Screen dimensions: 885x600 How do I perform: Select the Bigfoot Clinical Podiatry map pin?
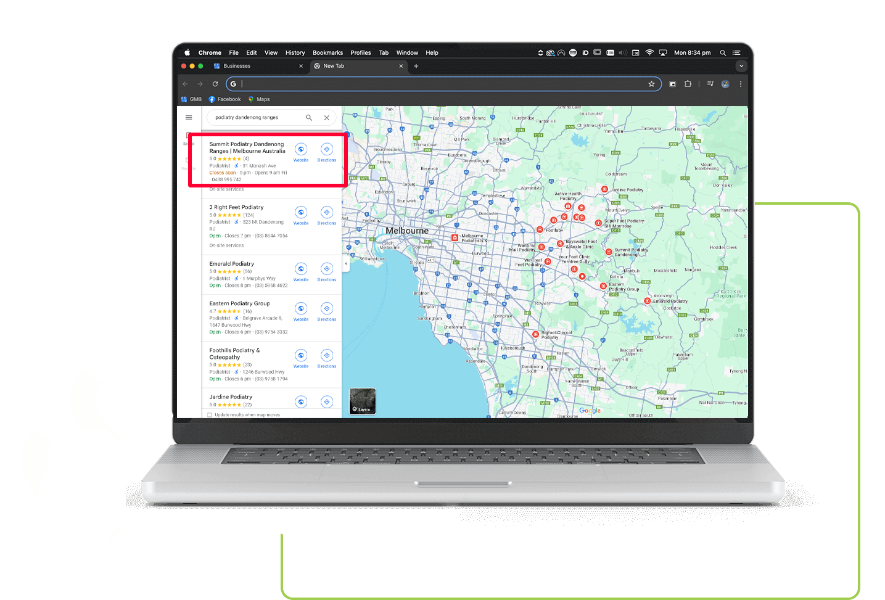(x=535, y=334)
